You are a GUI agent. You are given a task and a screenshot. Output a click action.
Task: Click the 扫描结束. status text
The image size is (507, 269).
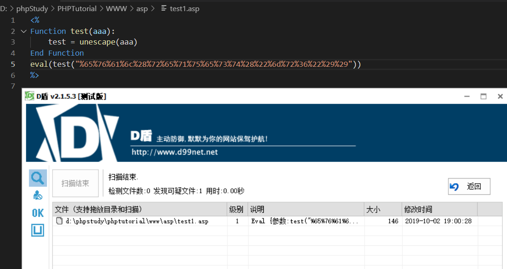(123, 177)
